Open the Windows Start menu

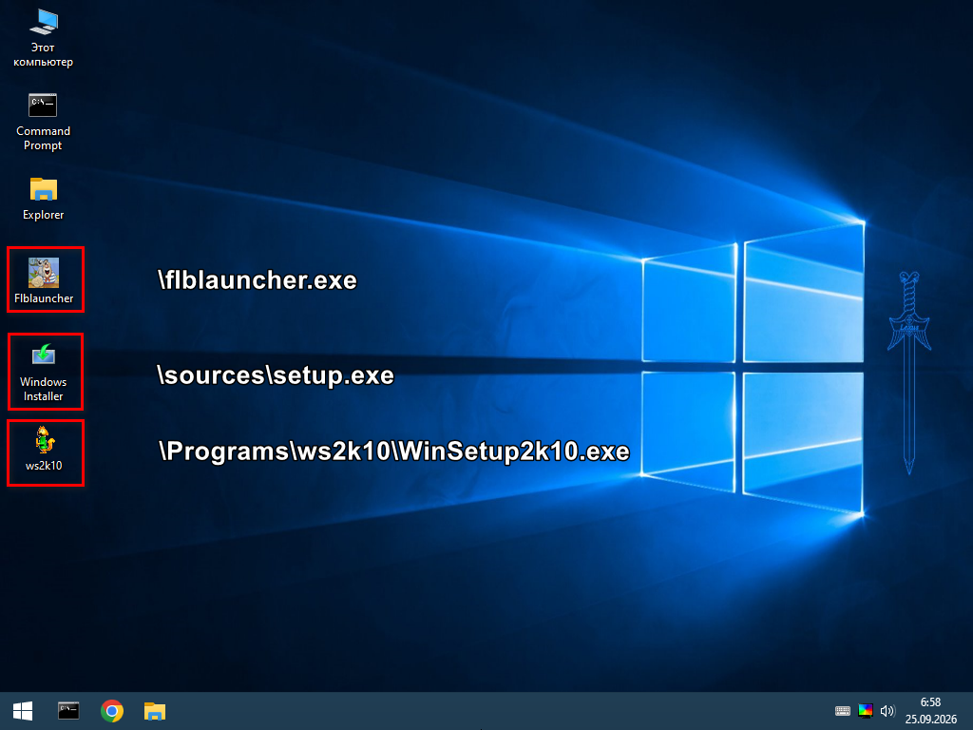[x=23, y=711]
